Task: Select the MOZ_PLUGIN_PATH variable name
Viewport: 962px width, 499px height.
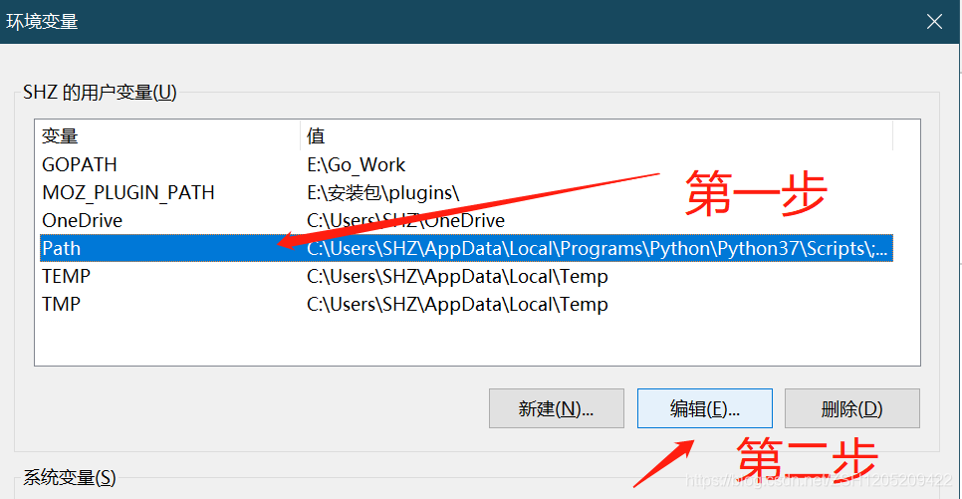Action: 128,192
